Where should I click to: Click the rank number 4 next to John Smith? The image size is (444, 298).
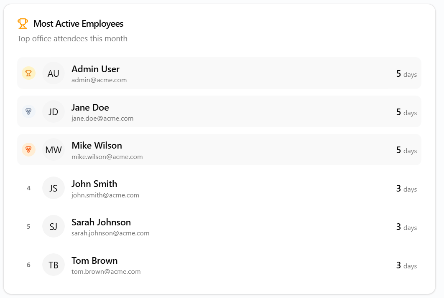[28, 188]
